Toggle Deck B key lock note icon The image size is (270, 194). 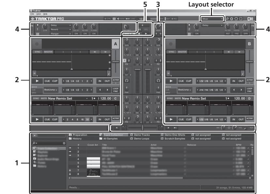(x=243, y=73)
